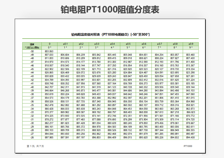Image resolution: width=224 pixels, height=158 pixels.
Task: Click the value 862.873
Action: click(x=190, y=109)
